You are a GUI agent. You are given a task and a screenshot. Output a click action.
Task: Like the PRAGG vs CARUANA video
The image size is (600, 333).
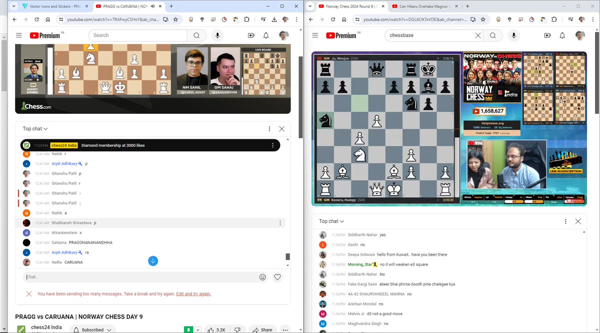coord(216,330)
